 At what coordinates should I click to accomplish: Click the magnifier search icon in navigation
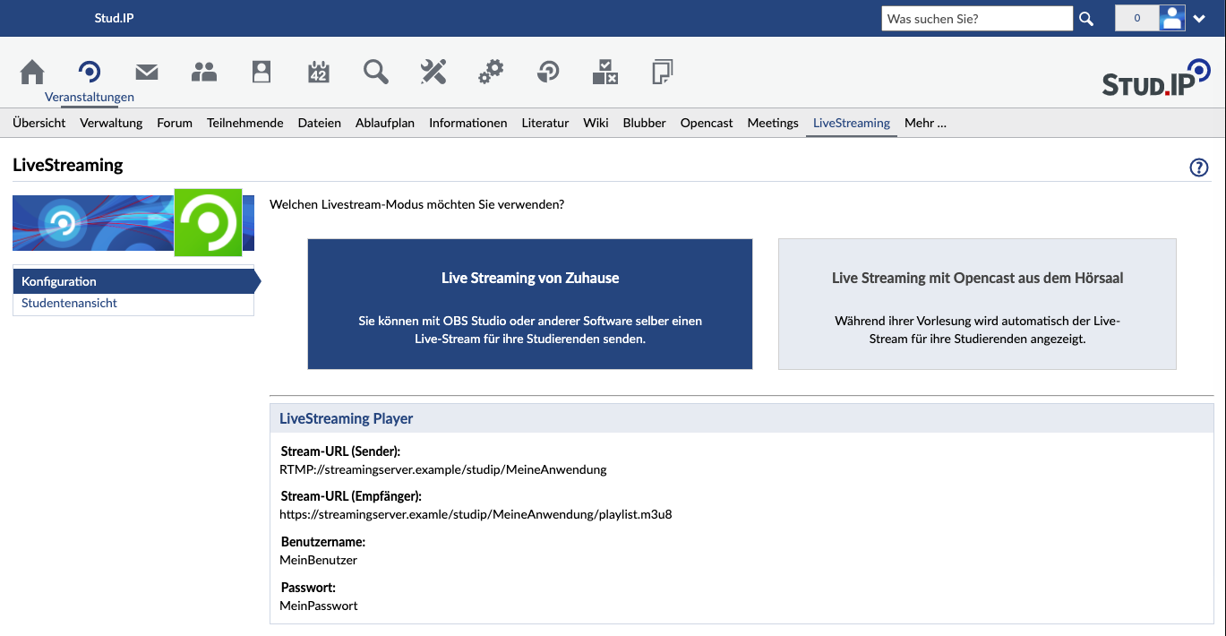376,72
